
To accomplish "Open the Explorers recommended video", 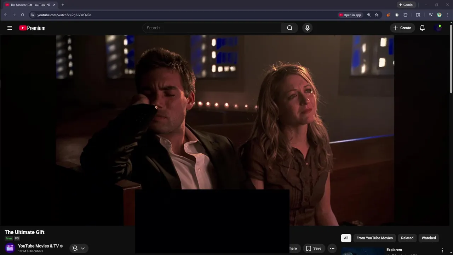I will pos(394,250).
